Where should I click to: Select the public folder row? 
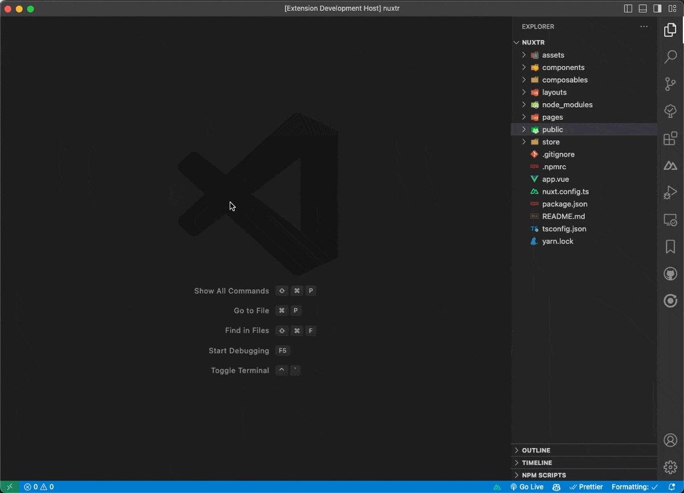[584, 129]
